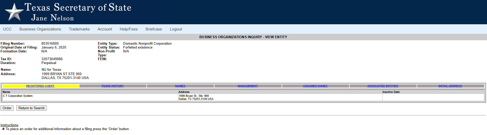
Task: Open the Initial Address tab
Action: [450, 86]
